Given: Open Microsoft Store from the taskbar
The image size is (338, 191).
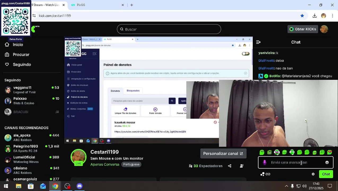Looking at the screenshot, I should pyautogui.click(x=31, y=186).
